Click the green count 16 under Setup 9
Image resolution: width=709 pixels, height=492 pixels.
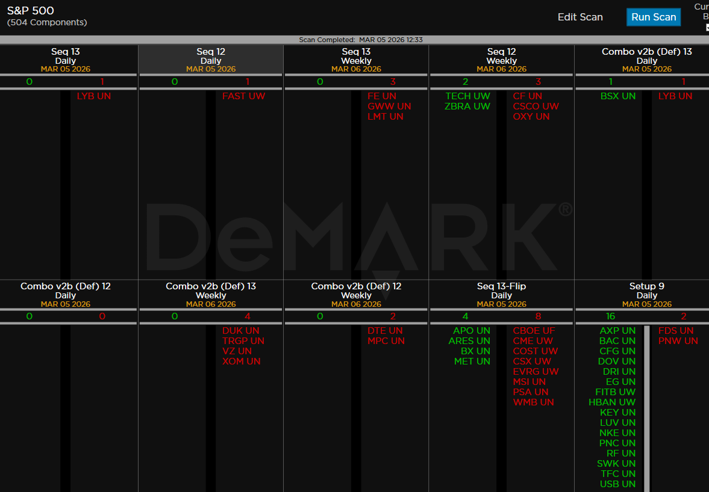[x=610, y=316]
